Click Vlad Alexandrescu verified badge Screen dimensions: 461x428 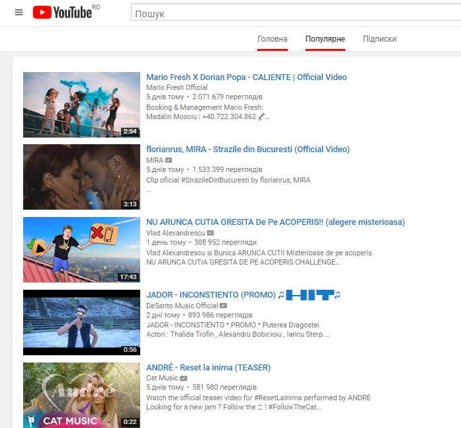210,233
